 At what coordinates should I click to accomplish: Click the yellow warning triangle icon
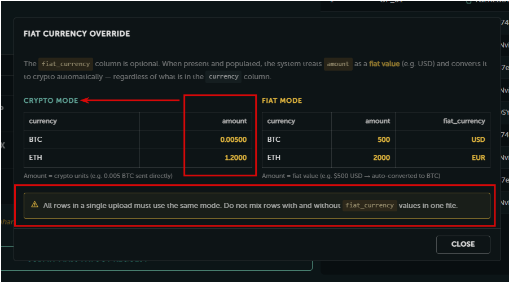click(x=34, y=205)
